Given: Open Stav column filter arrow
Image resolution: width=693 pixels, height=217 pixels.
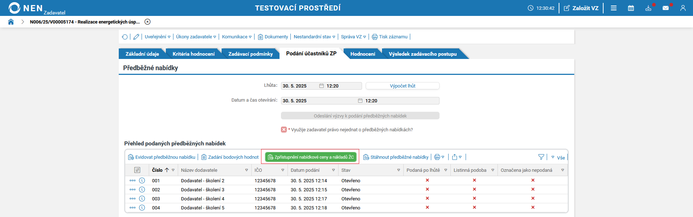Looking at the screenshot, I should tap(399, 170).
